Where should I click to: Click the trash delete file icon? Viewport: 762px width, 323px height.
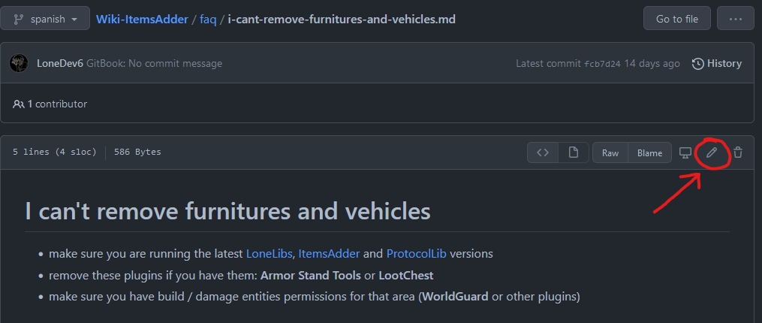pyautogui.click(x=738, y=152)
